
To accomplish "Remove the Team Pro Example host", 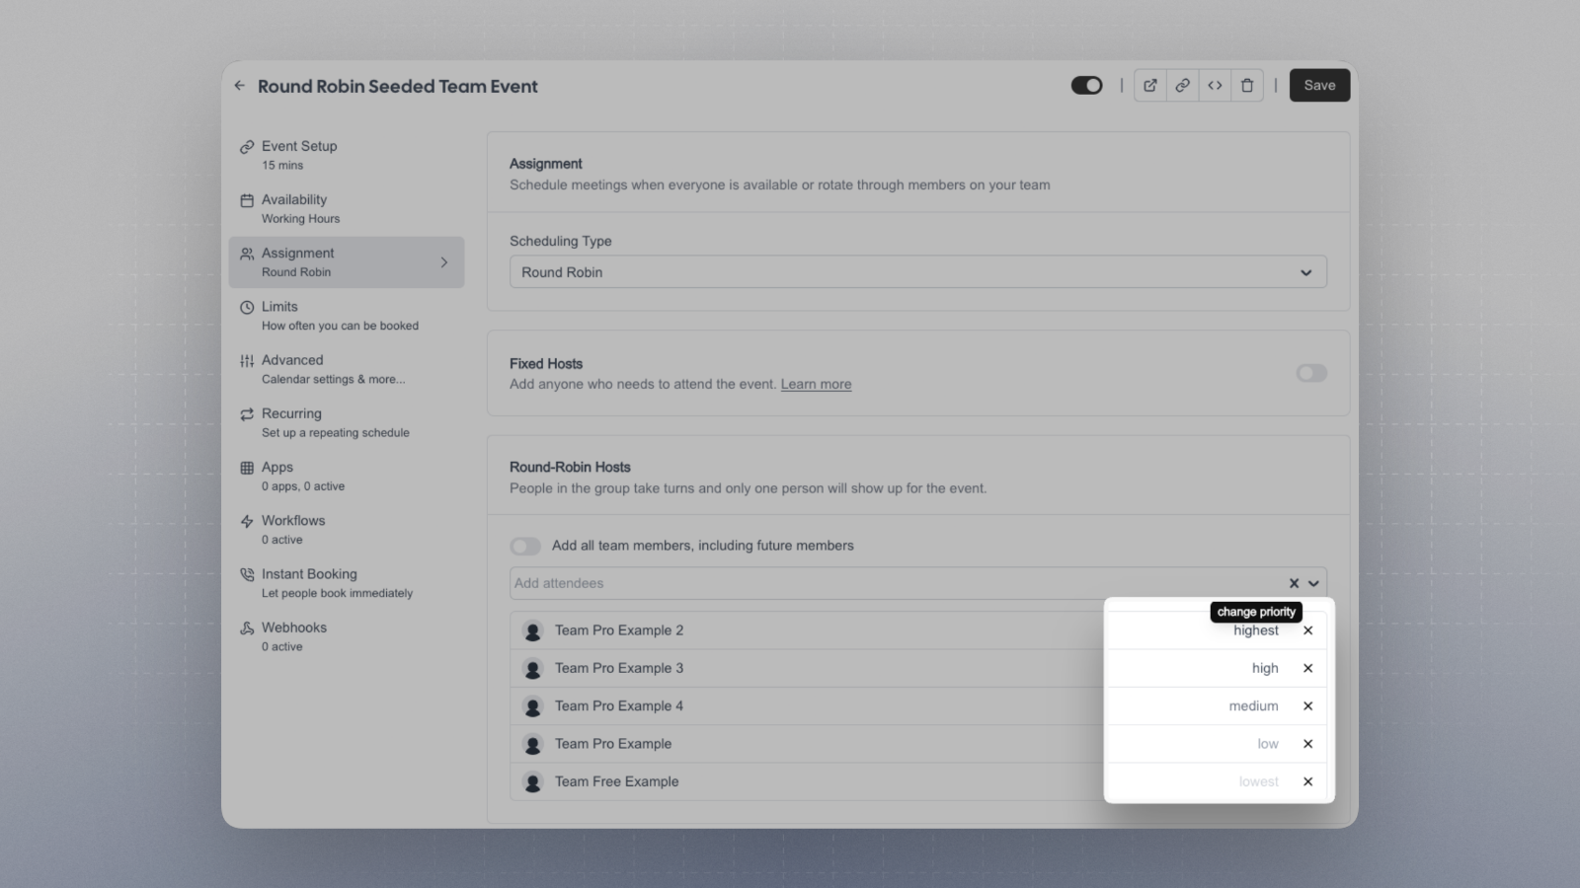I will point(1307,744).
